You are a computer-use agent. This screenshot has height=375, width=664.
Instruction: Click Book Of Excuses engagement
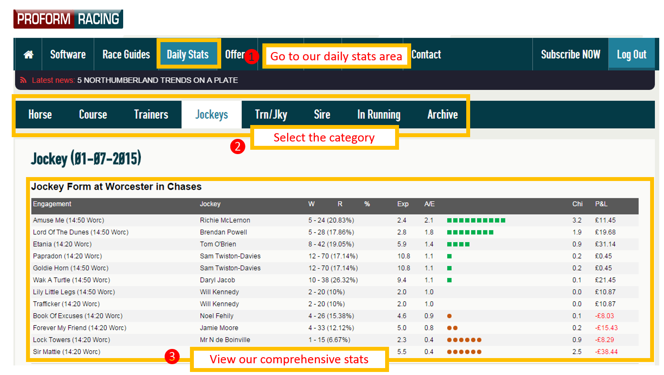tap(78, 316)
